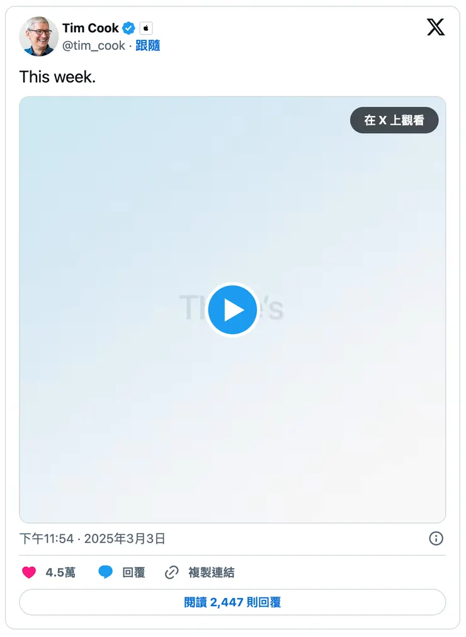Follow via the 跟隨 link
This screenshot has width=466, height=637.
148,45
